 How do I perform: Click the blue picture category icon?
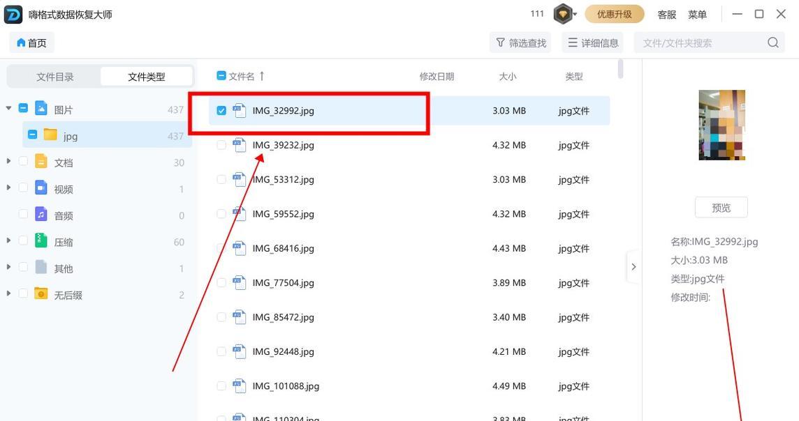[41, 108]
